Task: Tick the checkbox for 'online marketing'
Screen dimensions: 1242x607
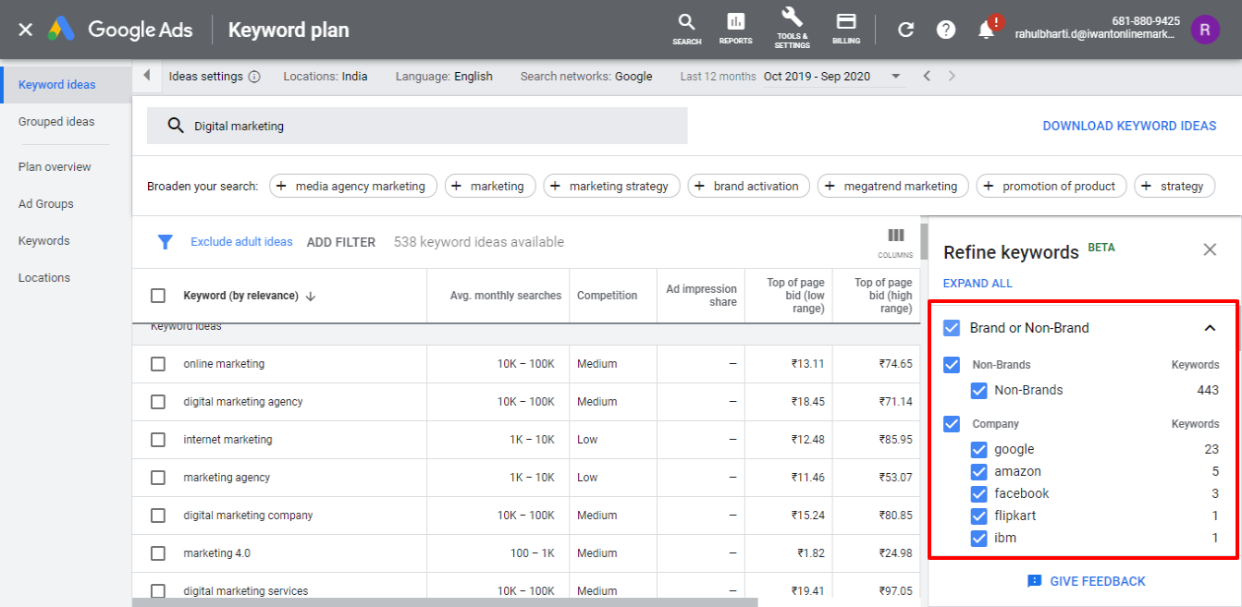Action: point(158,364)
